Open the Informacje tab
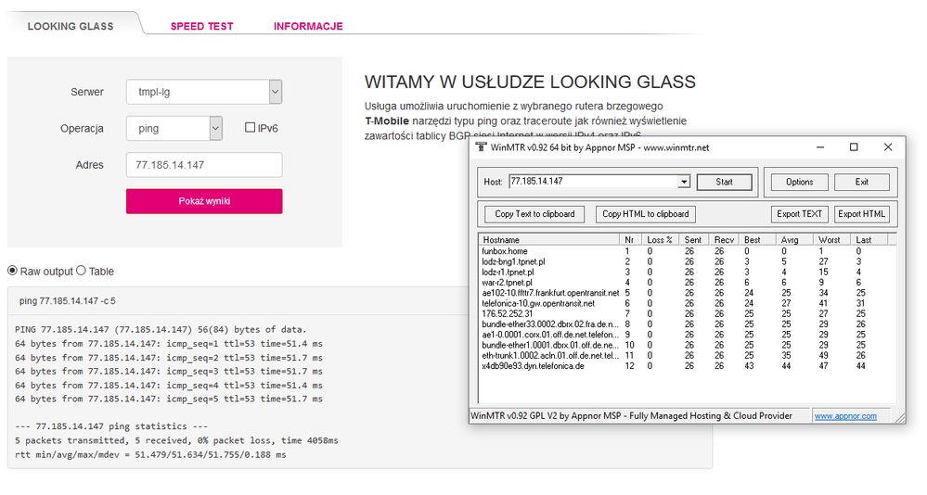927x495 pixels. [x=308, y=26]
